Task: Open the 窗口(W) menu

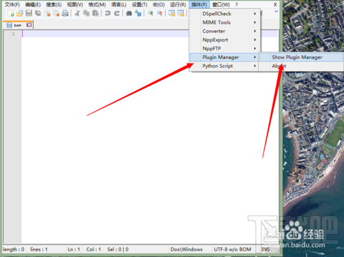Action: (221, 5)
